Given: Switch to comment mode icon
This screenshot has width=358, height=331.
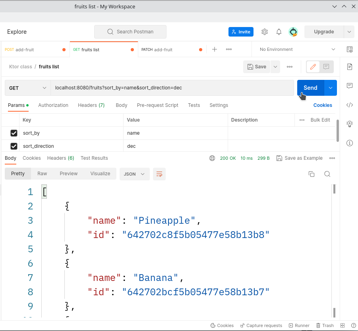Looking at the screenshot, I should [x=326, y=67].
